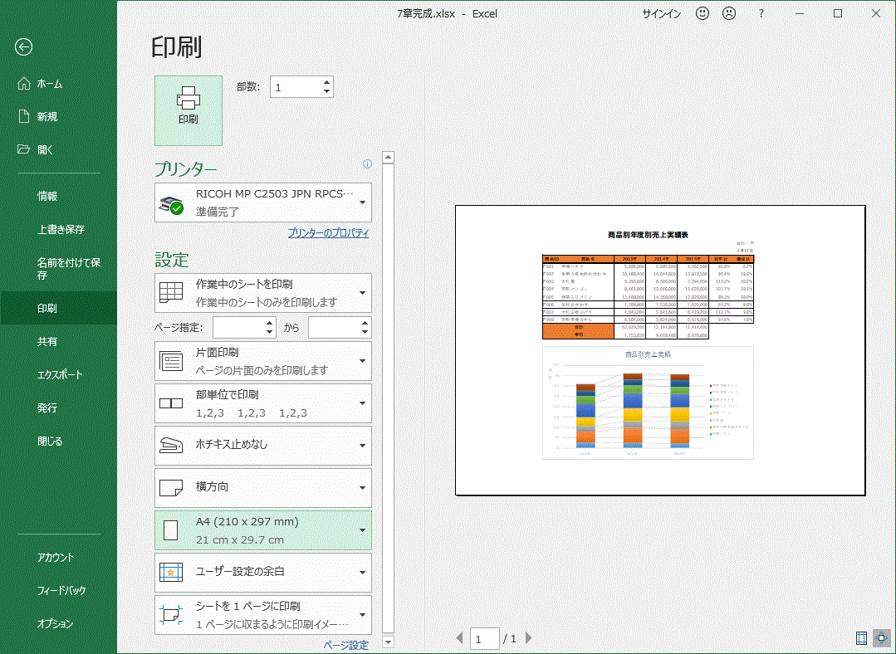
Task: Open the A4 paper size dropdown
Action: click(x=263, y=530)
